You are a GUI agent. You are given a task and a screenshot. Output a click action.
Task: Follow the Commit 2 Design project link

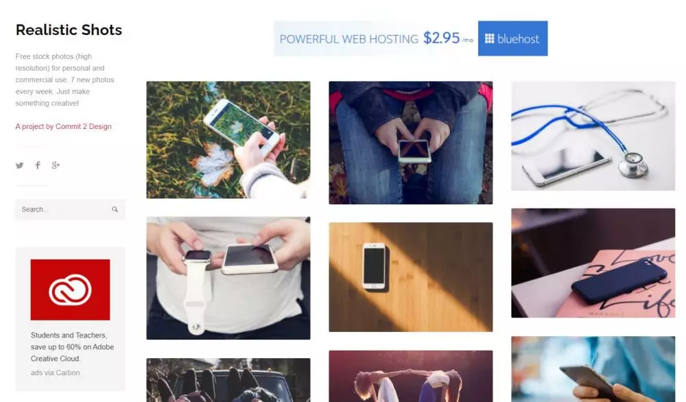tap(63, 126)
